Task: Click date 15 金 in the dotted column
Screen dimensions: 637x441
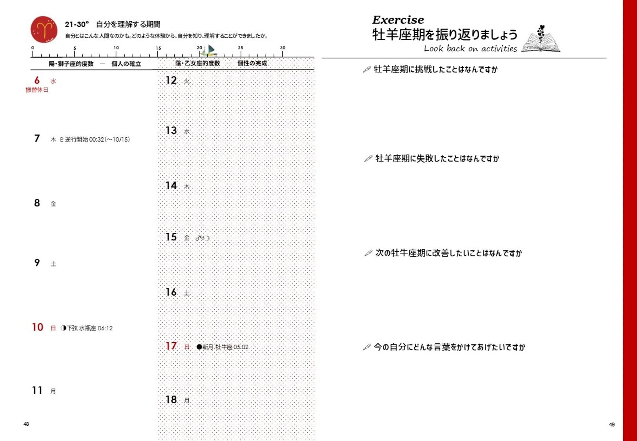Action: [x=177, y=237]
